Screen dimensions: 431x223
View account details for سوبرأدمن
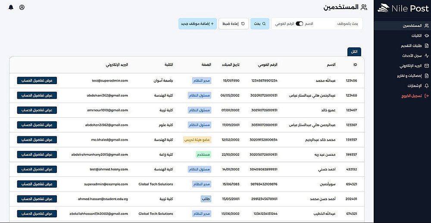(x=37, y=184)
